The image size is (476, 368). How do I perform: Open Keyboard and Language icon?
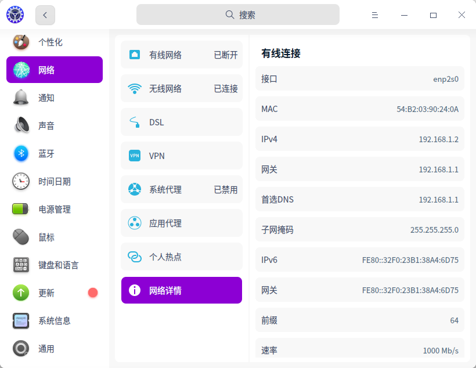coord(21,265)
